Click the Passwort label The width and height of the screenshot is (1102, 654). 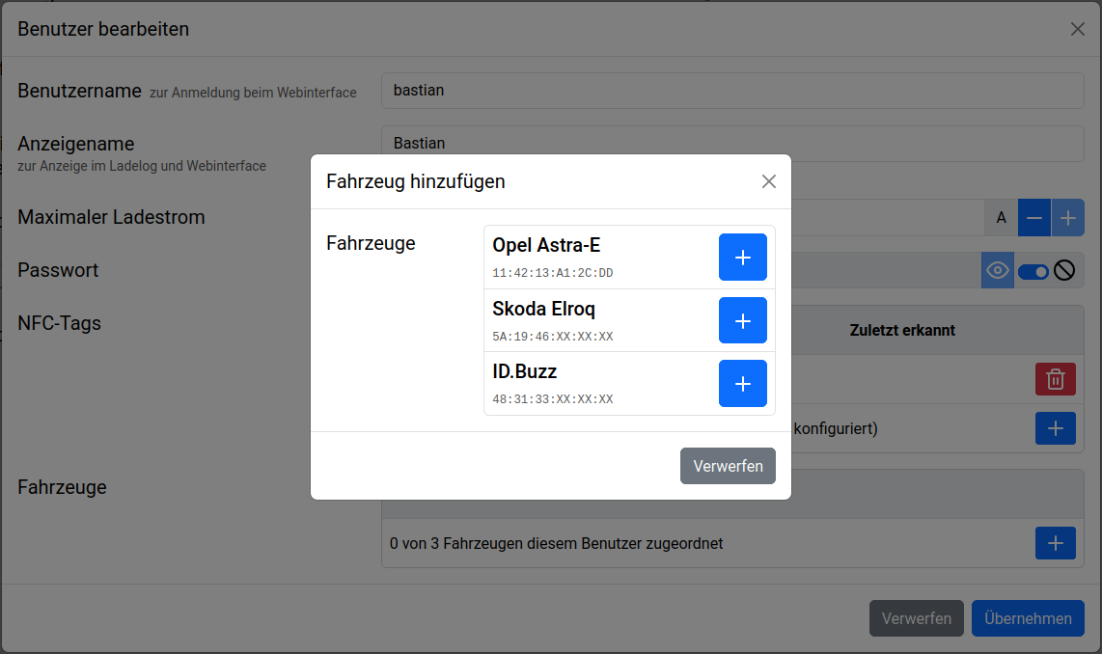pyautogui.click(x=58, y=270)
